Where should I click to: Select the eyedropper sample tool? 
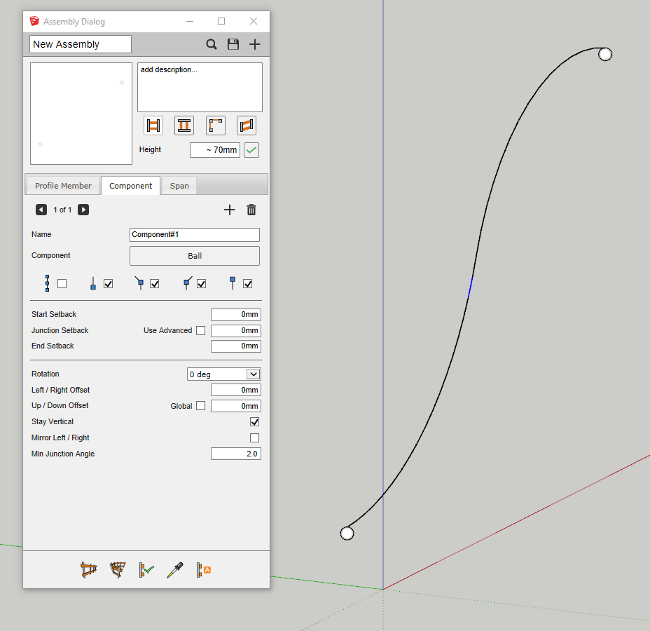pyautogui.click(x=175, y=570)
